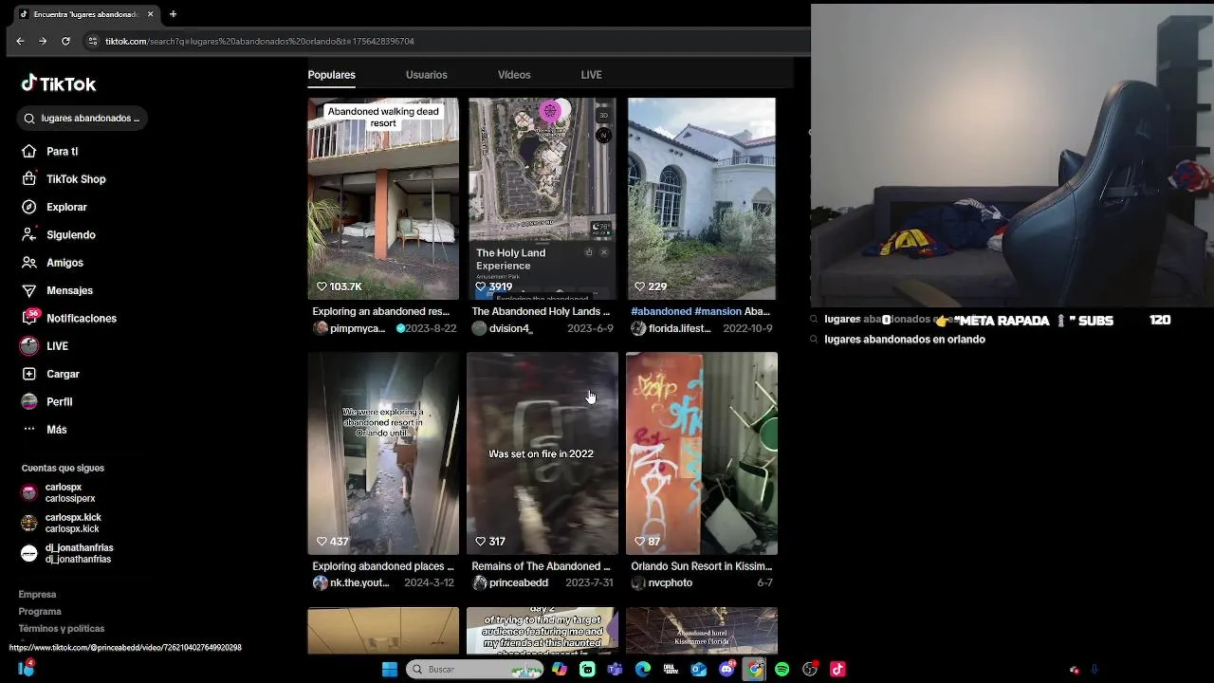The image size is (1214, 683).
Task: Switch to the LIVE results tab
Action: tap(591, 75)
